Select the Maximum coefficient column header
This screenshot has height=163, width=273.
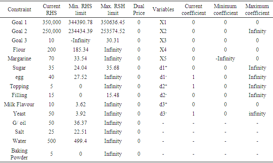tap(257, 10)
